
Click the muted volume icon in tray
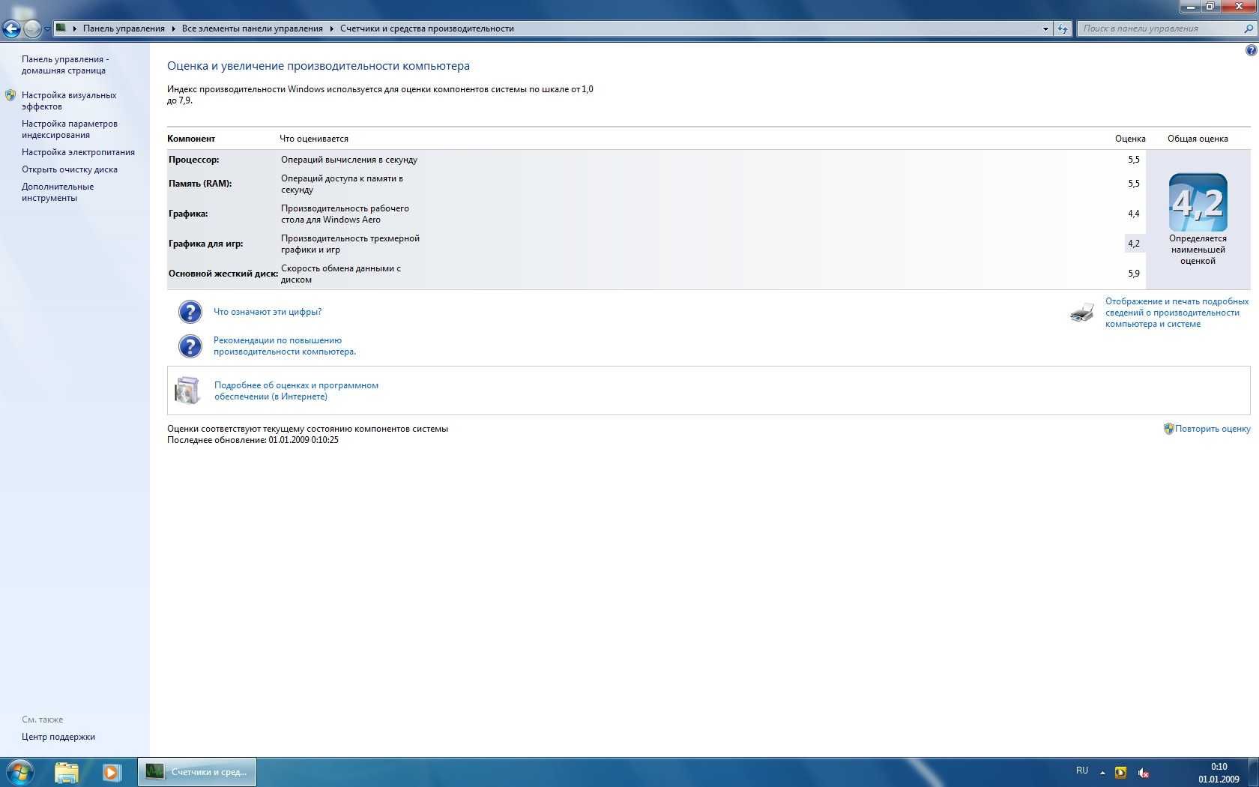(x=1143, y=773)
